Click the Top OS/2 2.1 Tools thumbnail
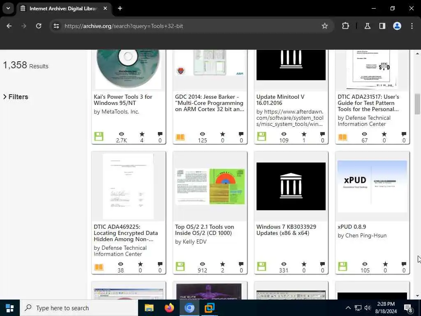 coord(210,186)
